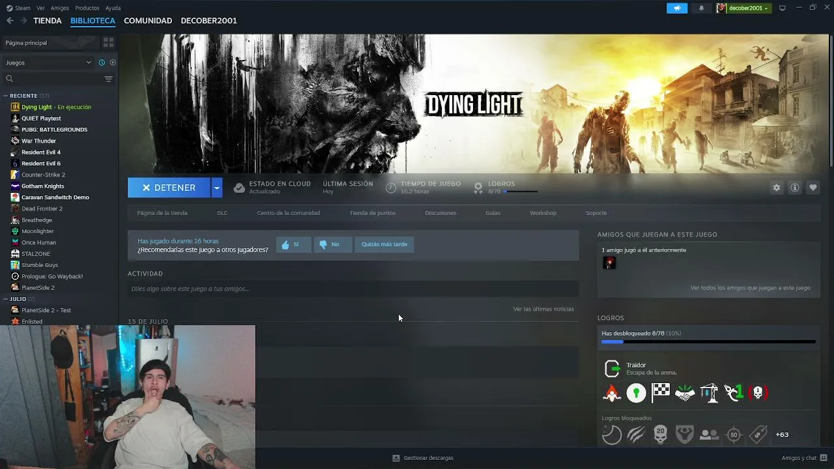Open the friend avatar who played previously
Image resolution: width=834 pixels, height=469 pixels.
click(609, 263)
